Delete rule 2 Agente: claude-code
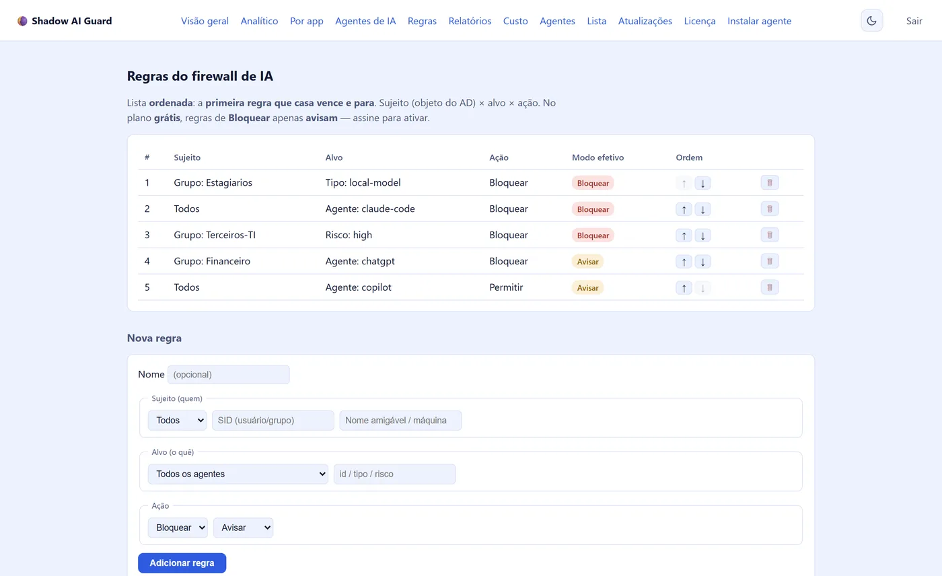This screenshot has width=942, height=576. [x=770, y=209]
